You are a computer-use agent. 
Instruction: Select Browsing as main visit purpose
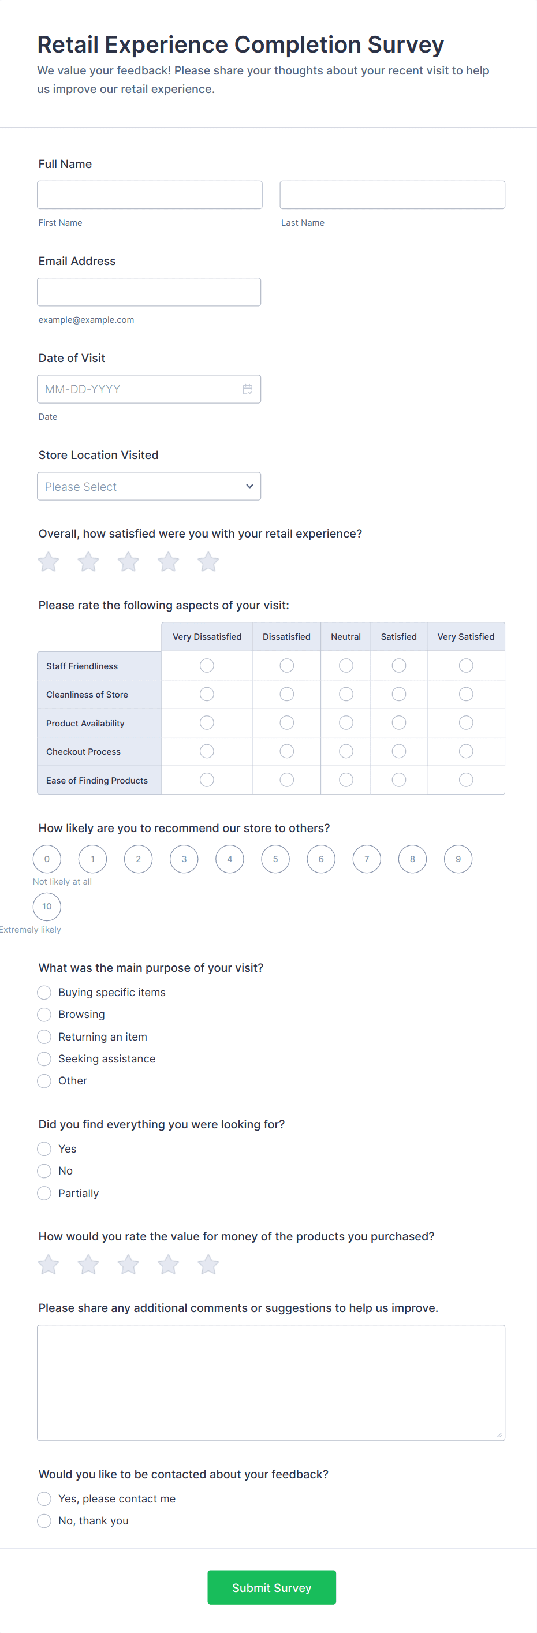point(44,1015)
